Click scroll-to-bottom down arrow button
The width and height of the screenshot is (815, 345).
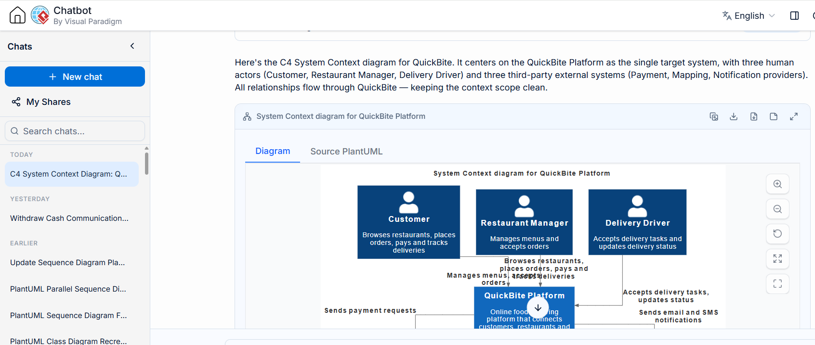pos(538,307)
